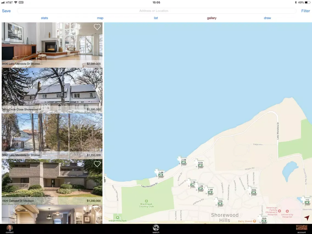
Task: Tap the Wi-Fi status icon
Action: pyautogui.click(x=16, y=2)
